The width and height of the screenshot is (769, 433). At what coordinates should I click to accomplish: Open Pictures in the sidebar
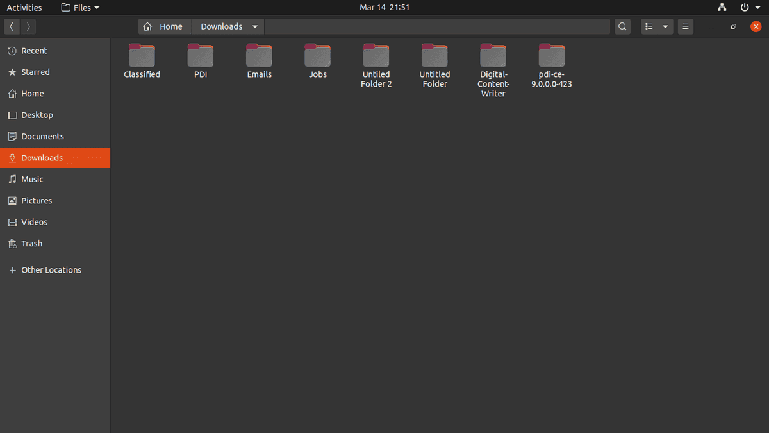tap(55, 200)
